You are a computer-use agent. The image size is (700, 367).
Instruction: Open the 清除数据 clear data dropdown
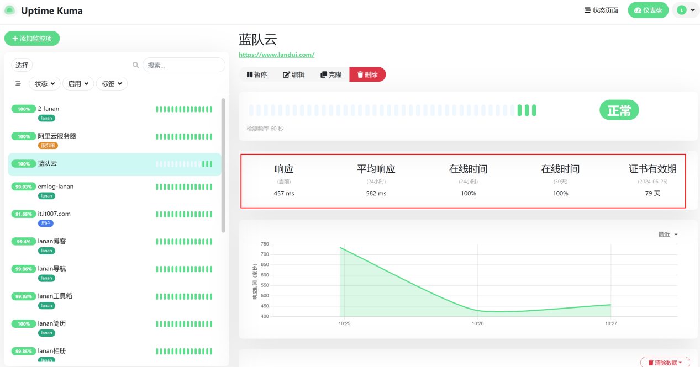point(665,362)
